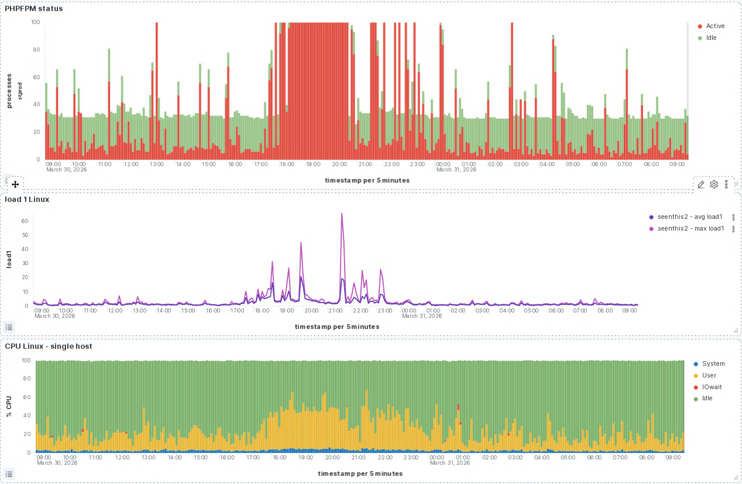Open the panel's more actions menu icon

click(x=726, y=184)
